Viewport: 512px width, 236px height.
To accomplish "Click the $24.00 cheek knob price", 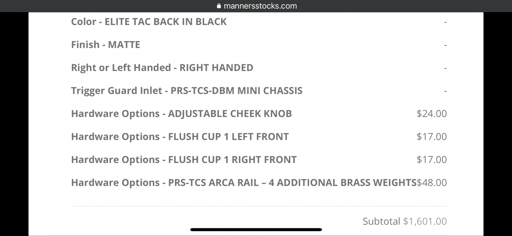I will [x=431, y=114].
